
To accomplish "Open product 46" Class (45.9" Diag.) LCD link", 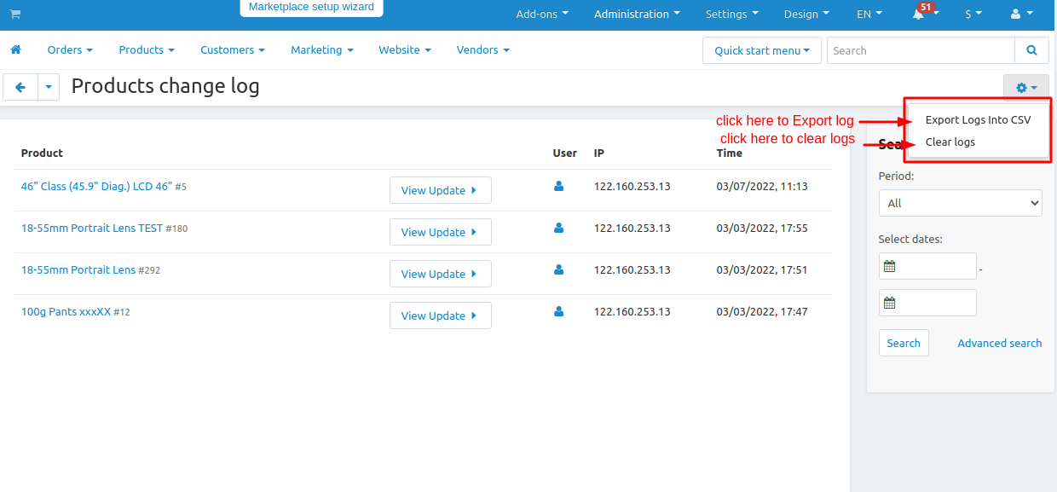I will pyautogui.click(x=96, y=186).
